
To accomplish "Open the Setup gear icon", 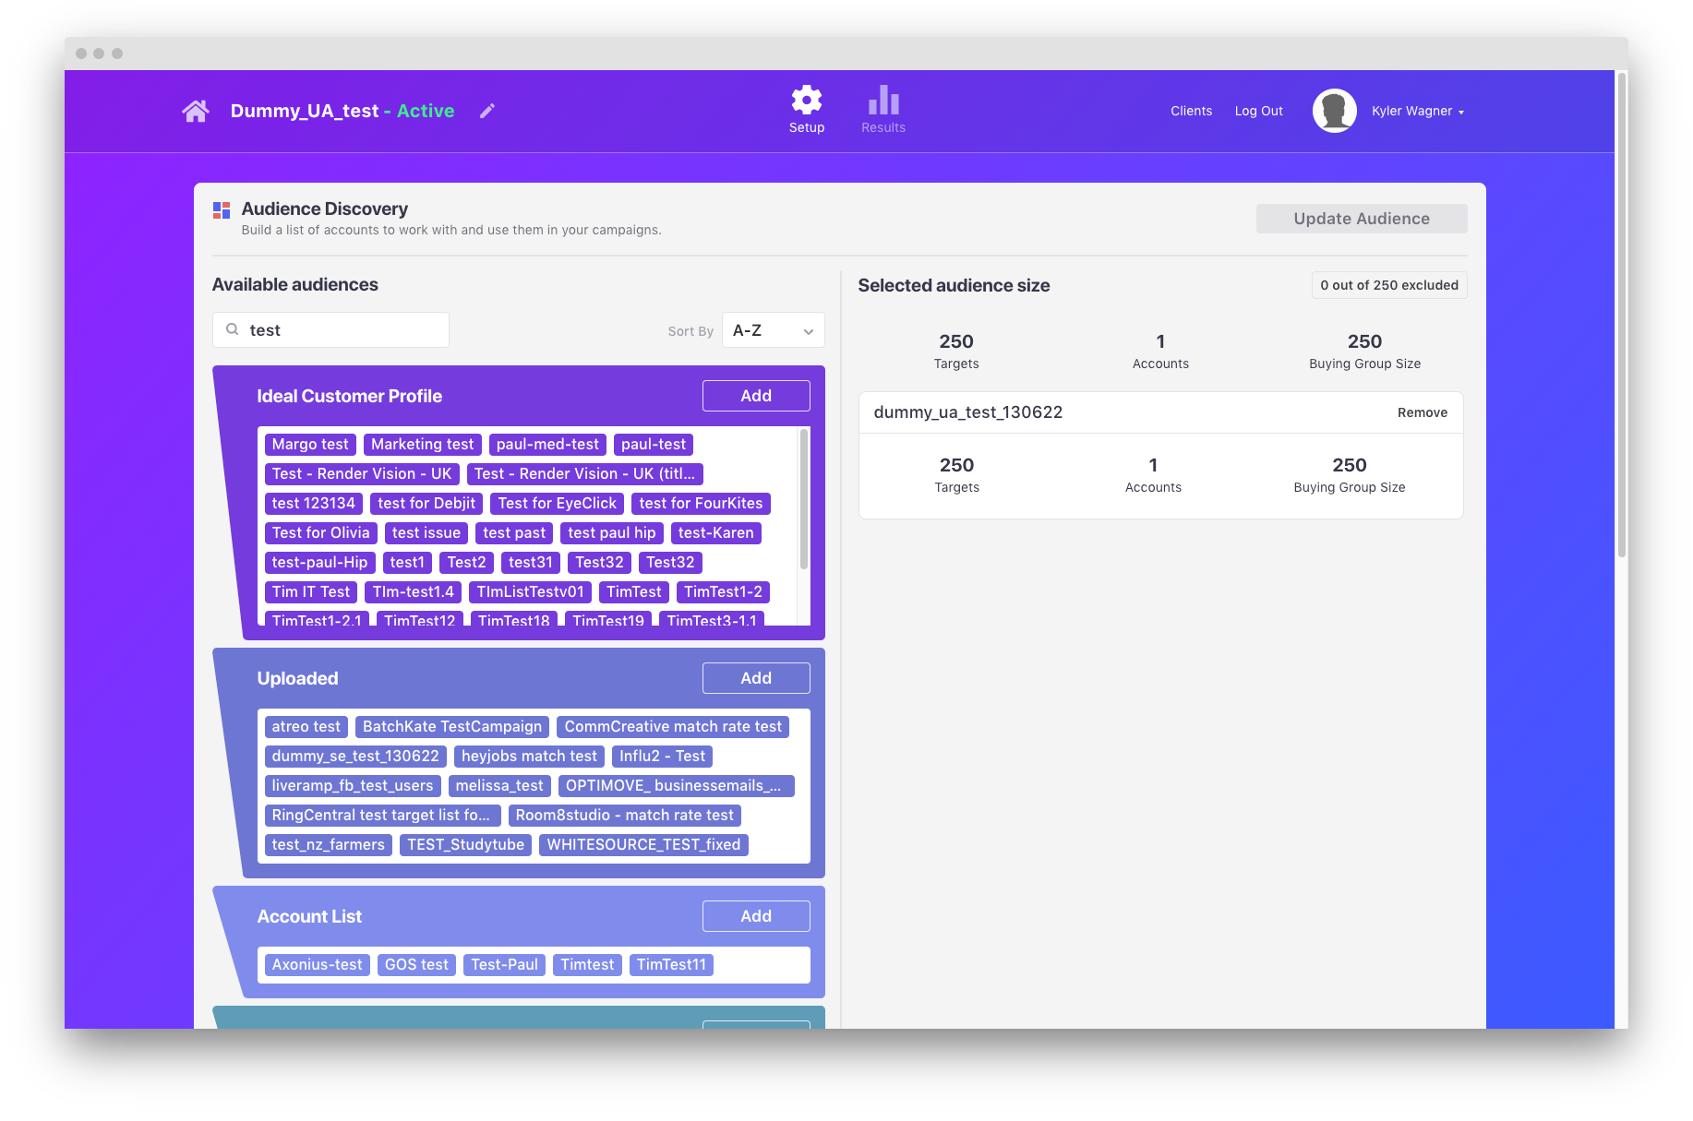I will (x=806, y=101).
